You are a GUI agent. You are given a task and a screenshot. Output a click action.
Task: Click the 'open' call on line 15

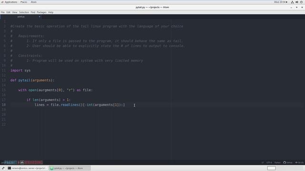(32, 90)
